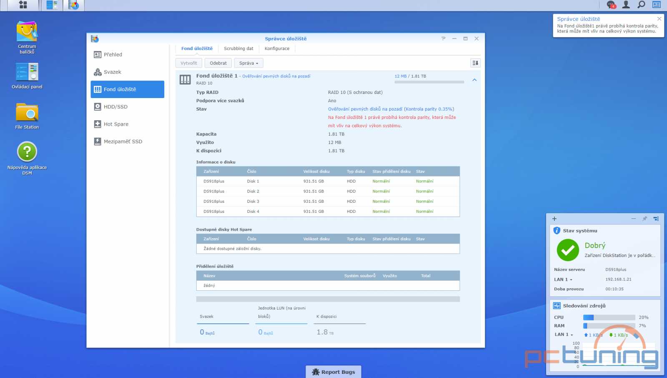Click the Report Bugs button
This screenshot has width=667, height=378.
pos(333,372)
